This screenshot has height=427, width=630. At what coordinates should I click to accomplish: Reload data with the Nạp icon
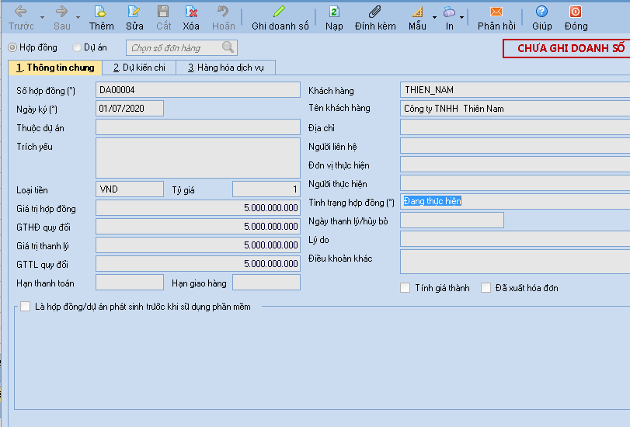coord(334,12)
